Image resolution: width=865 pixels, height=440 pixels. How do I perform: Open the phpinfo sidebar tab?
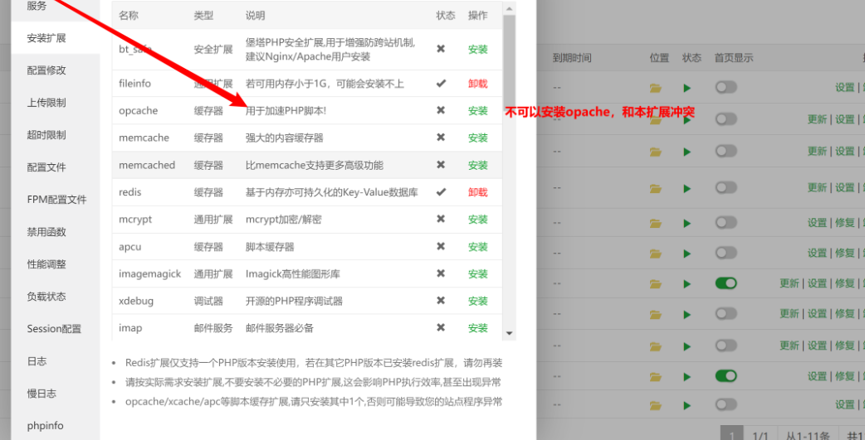45,426
